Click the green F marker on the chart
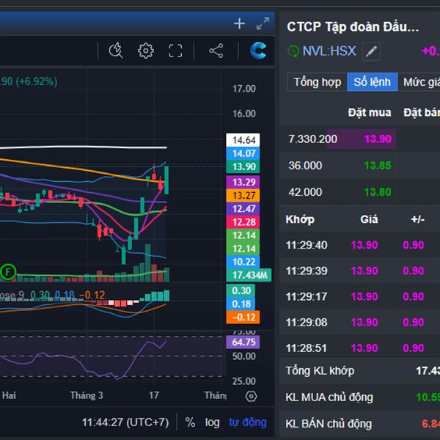 tap(8, 271)
